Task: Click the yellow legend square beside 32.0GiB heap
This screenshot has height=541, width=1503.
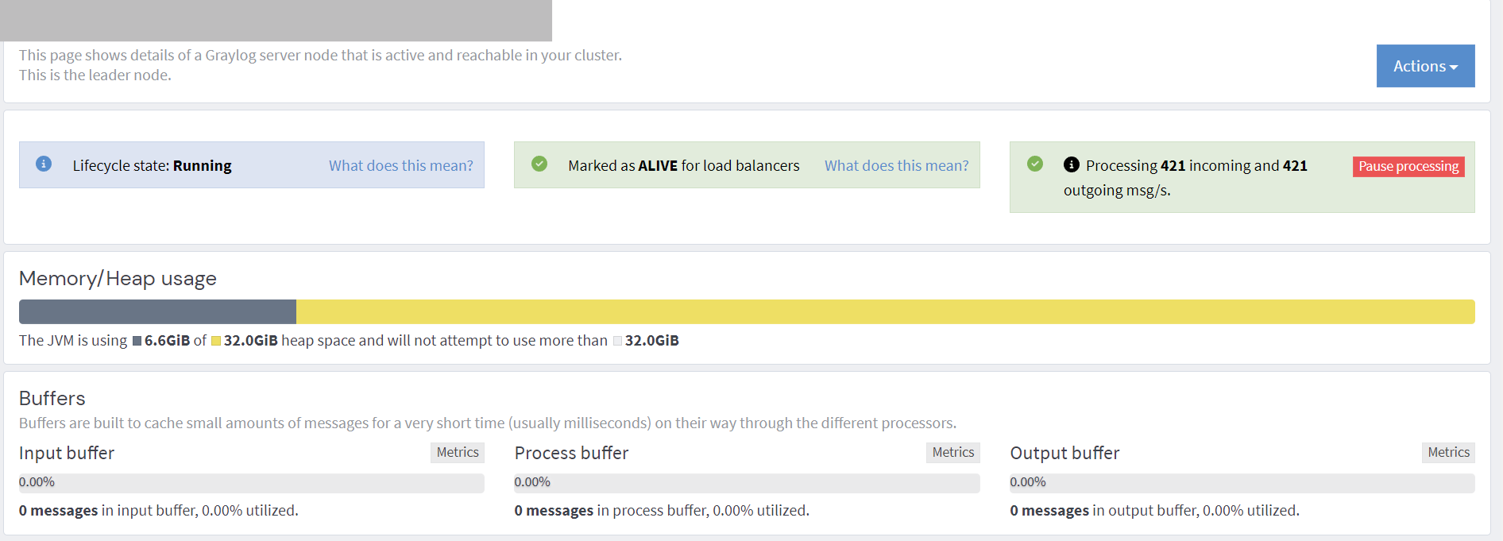Action: 216,341
